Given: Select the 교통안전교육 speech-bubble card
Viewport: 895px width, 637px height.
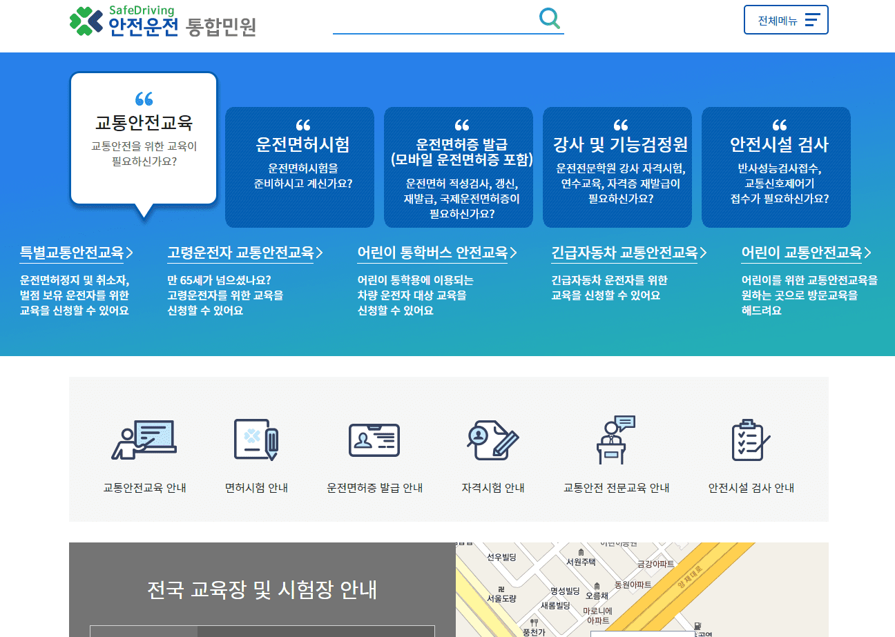Looking at the screenshot, I should tap(144, 138).
